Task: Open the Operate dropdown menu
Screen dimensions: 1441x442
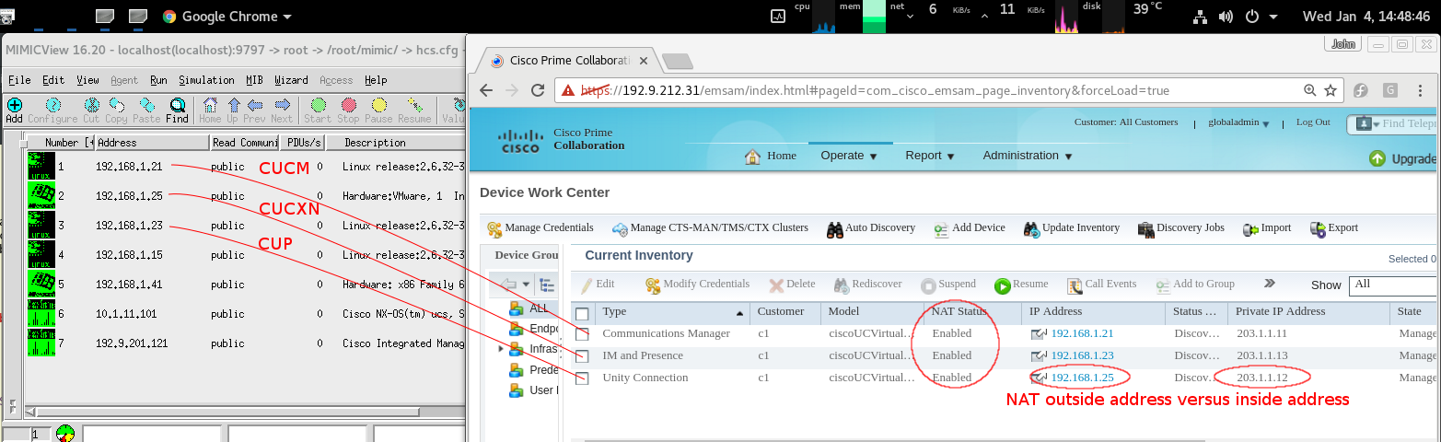Action: (849, 156)
